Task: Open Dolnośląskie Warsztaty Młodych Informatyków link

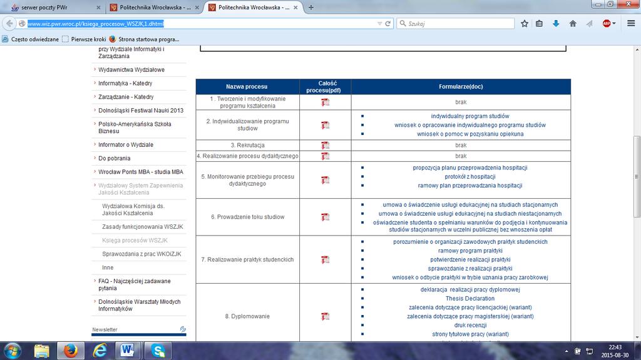Action: click(x=139, y=305)
